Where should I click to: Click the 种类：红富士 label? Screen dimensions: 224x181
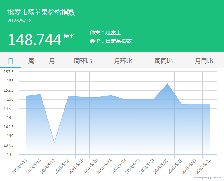(105, 33)
